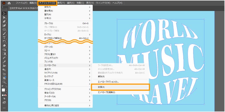The height and width of the screenshot is (112, 225).
Task: Expand the 整列(A) submenu
Action: pyautogui.click(x=65, y=14)
